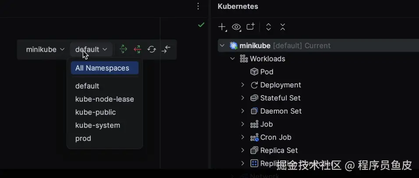Open the eye view options icon

click(x=236, y=27)
